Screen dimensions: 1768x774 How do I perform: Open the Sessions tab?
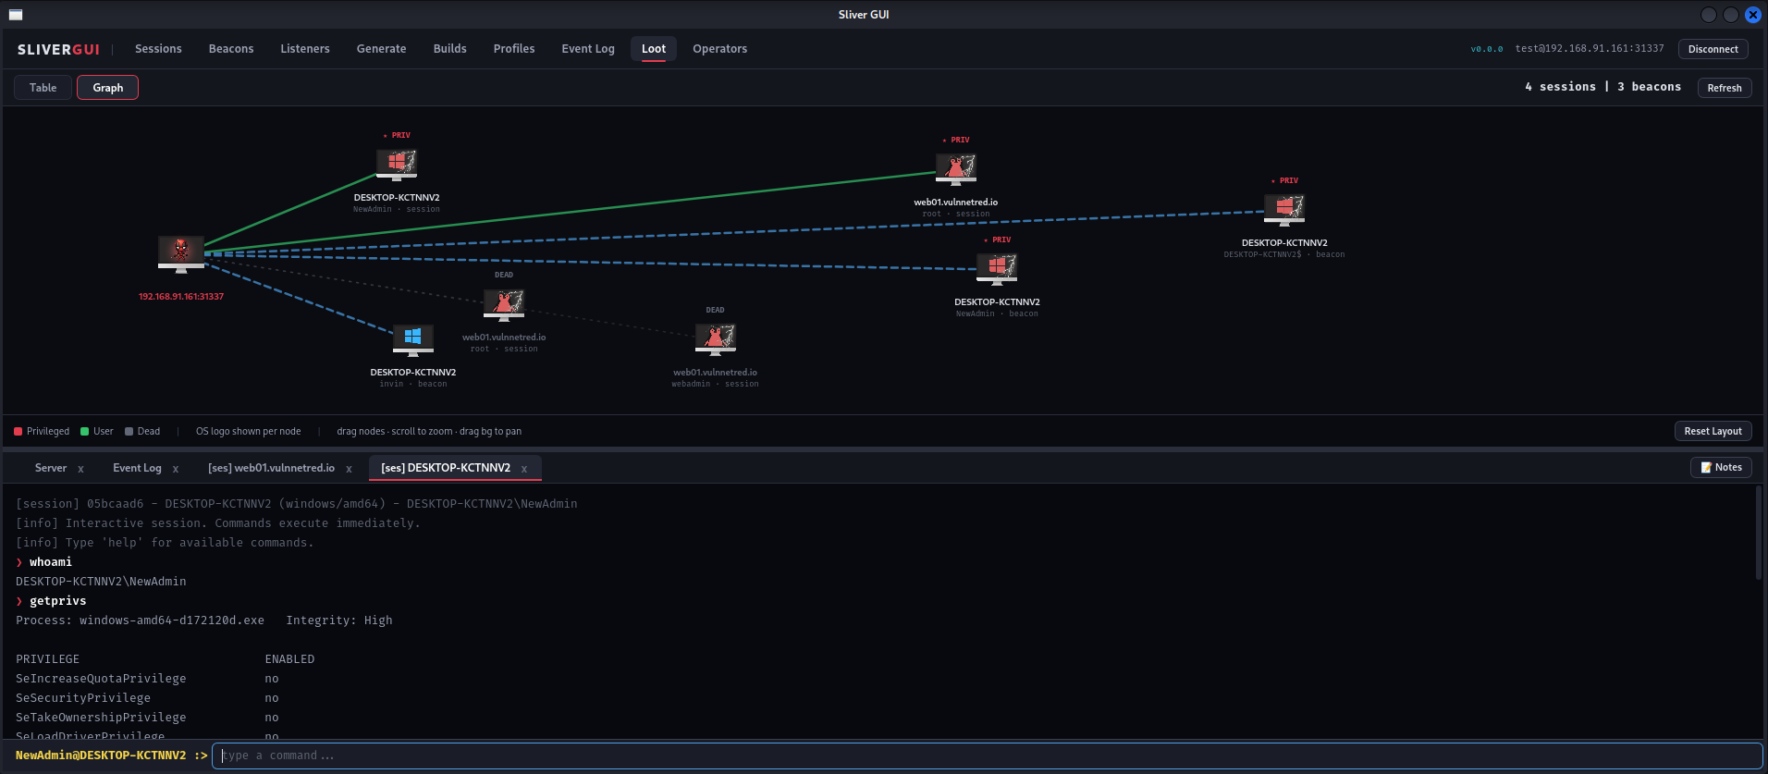tap(158, 49)
